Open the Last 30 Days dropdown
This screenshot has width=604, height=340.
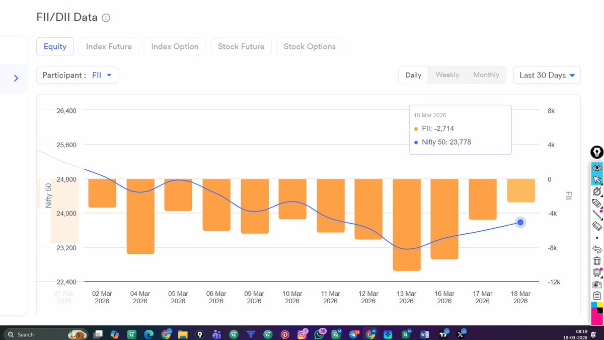click(547, 75)
